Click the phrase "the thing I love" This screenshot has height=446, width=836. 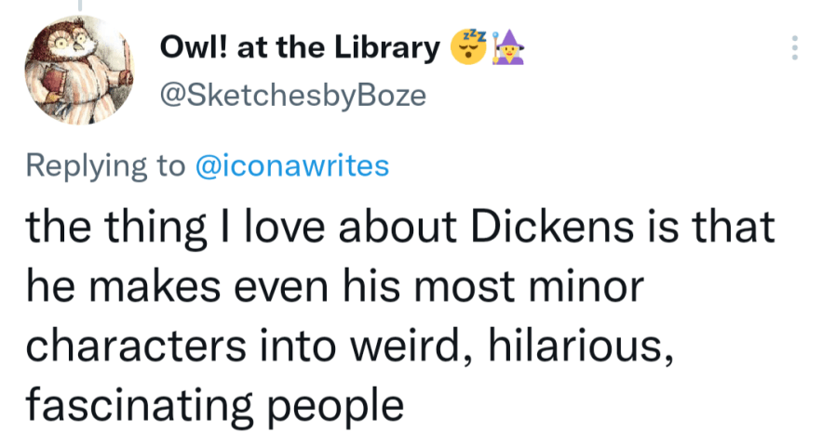pyautogui.click(x=156, y=229)
